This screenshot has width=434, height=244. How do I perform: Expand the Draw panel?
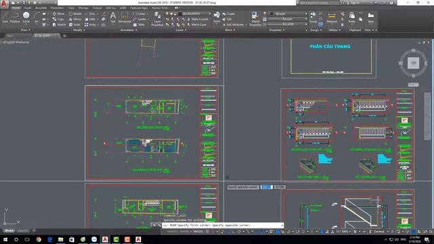[26, 30]
